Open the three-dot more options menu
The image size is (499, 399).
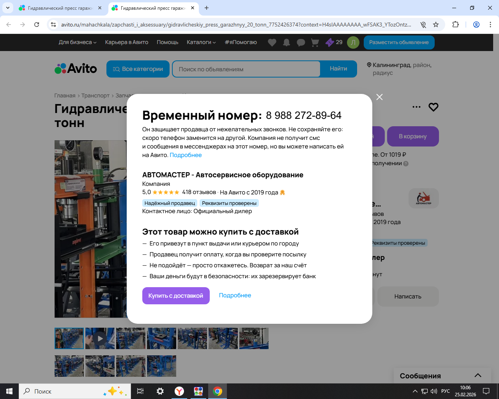[416, 107]
